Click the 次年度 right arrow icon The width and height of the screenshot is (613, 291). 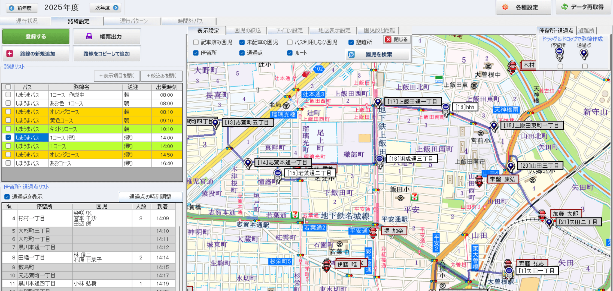pos(116,8)
